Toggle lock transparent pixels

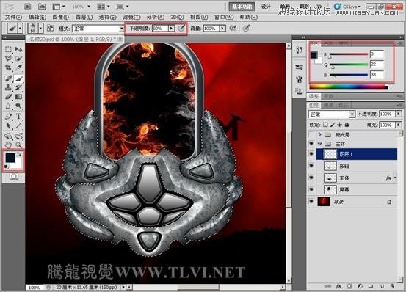pyautogui.click(x=325, y=125)
